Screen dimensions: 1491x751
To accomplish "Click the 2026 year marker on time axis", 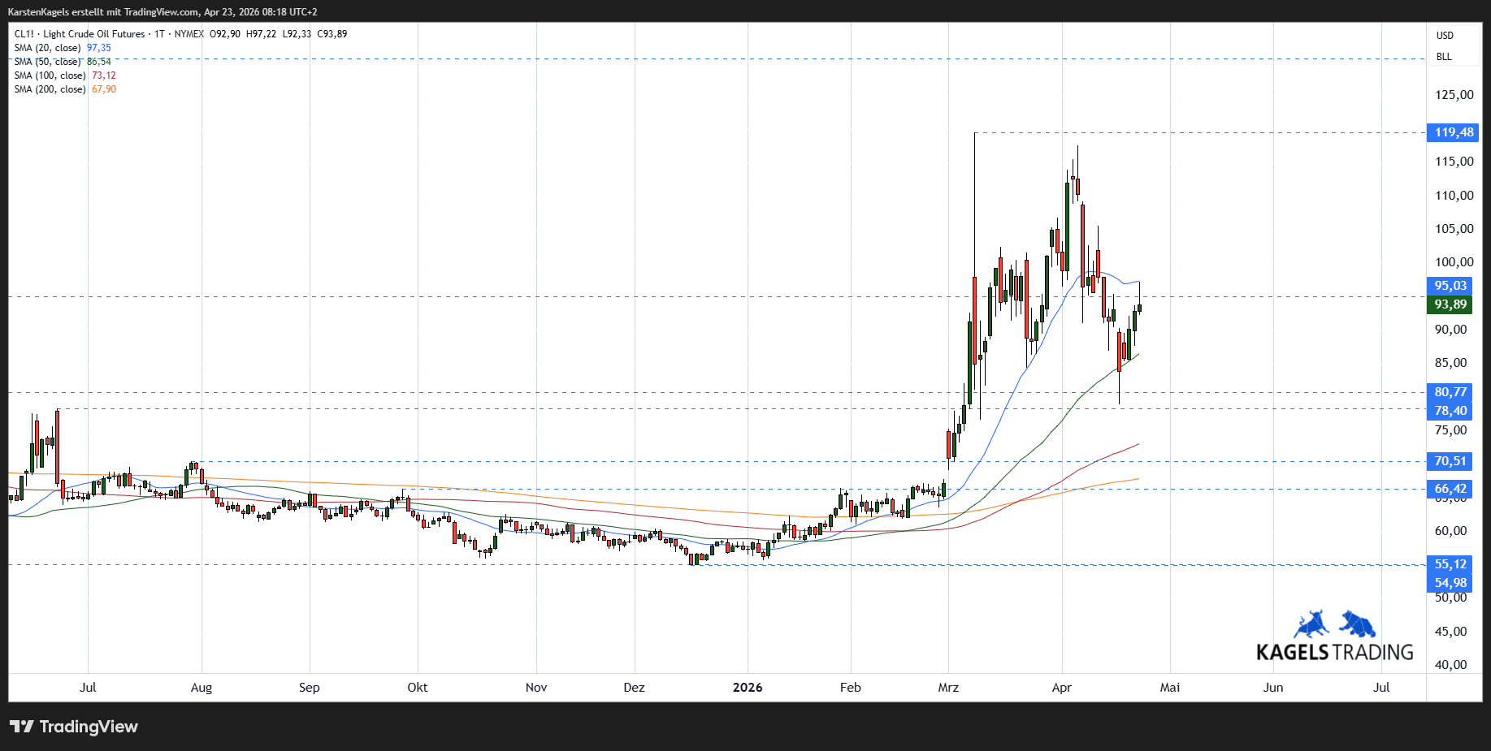I will pos(748,688).
